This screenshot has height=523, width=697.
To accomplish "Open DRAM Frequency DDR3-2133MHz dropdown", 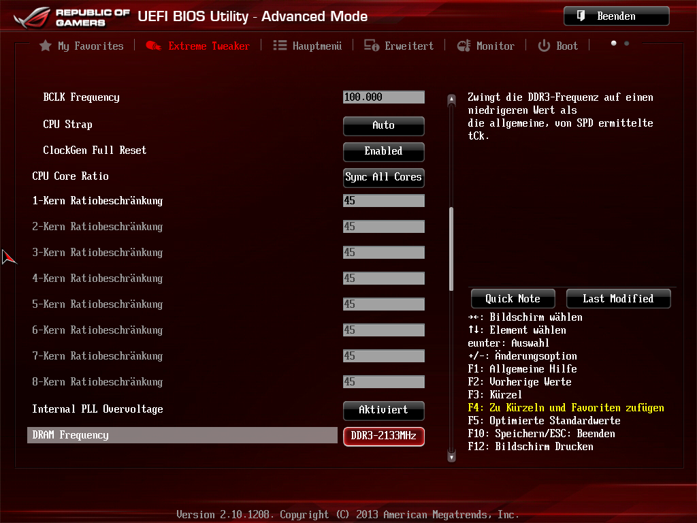I will click(383, 436).
